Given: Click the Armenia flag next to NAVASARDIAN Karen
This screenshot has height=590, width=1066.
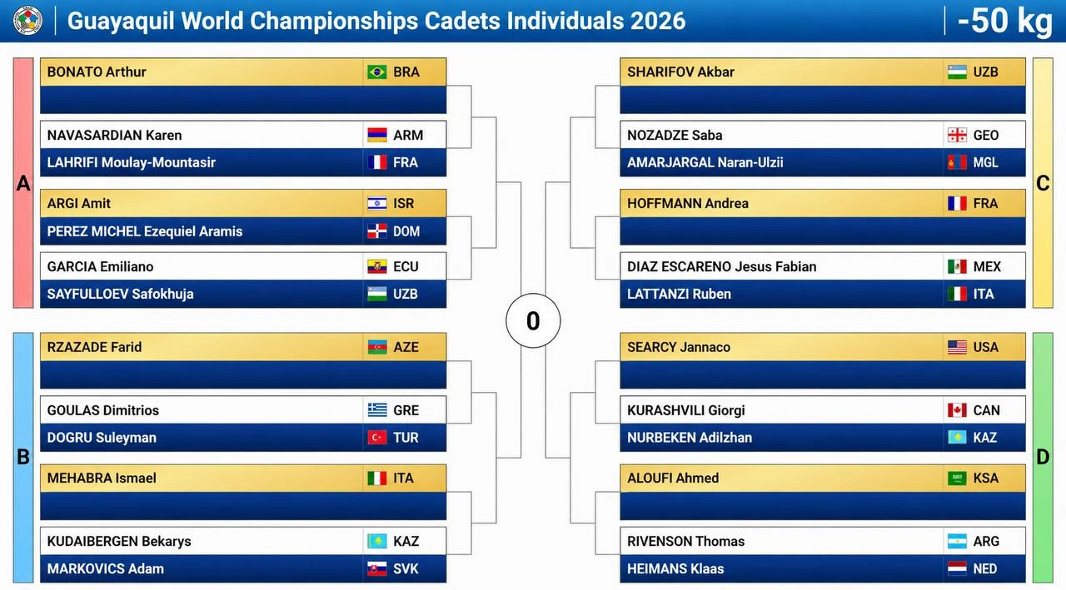Looking at the screenshot, I should (377, 135).
